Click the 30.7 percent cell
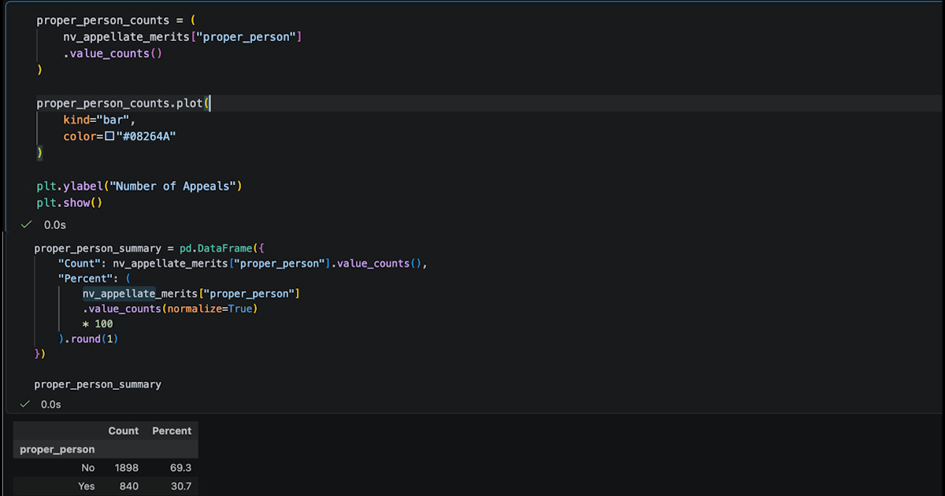The width and height of the screenshot is (945, 496). 180,486
